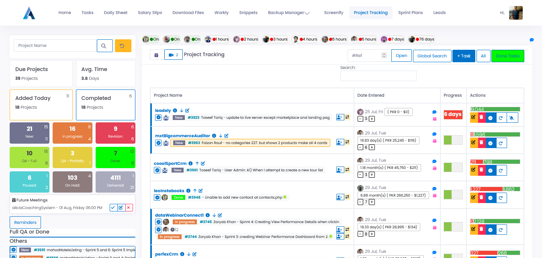The image size is (542, 258).
Task: Click pink calendar icon in cooolSportCrm date cell
Action: tap(434, 169)
